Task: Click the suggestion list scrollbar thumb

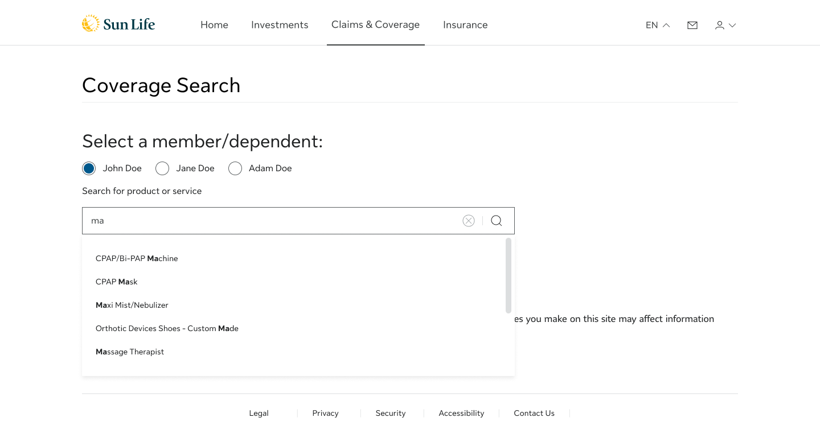Action: click(x=509, y=275)
